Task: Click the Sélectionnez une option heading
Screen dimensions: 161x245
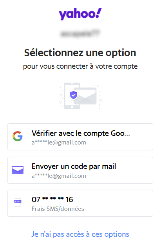Action: click(x=80, y=53)
